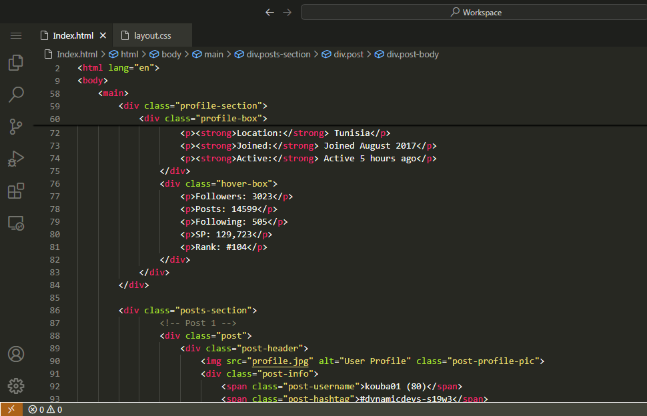Switch to the layout.css tab
This screenshot has height=416, width=647.
click(153, 35)
